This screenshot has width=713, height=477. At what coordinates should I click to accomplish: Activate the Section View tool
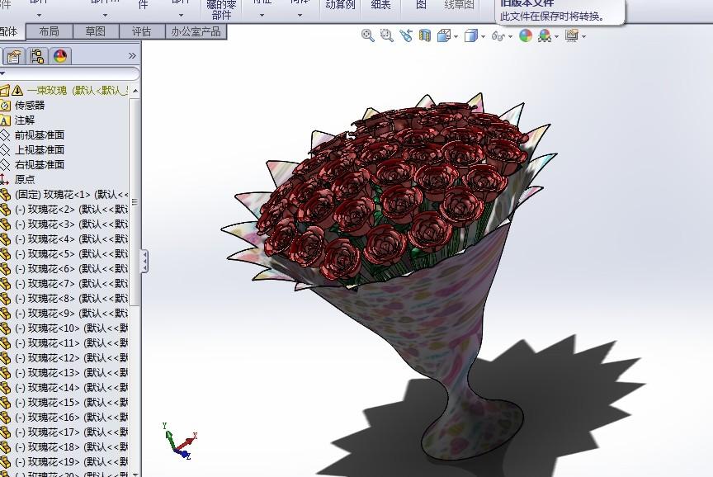click(425, 35)
